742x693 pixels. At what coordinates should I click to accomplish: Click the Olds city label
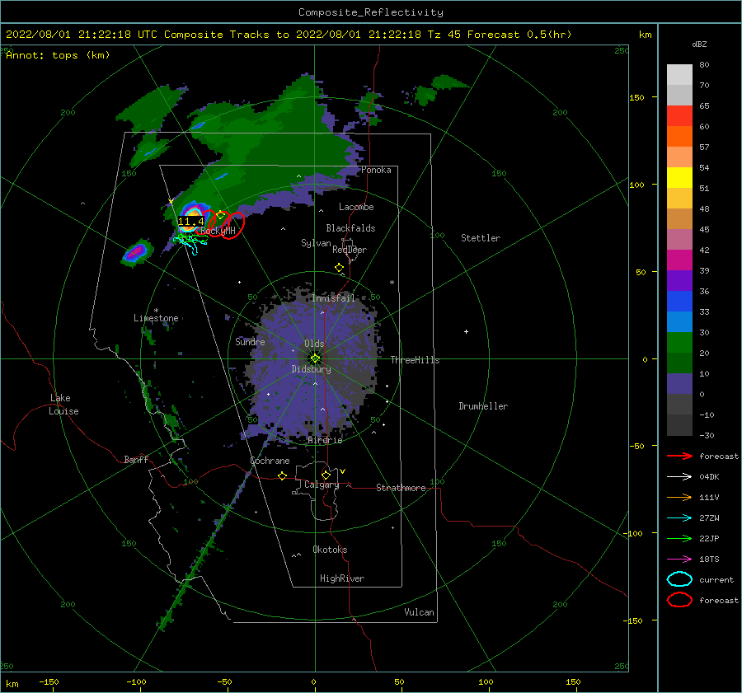pyautogui.click(x=314, y=344)
